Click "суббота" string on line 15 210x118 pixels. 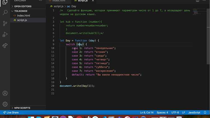point(102,67)
